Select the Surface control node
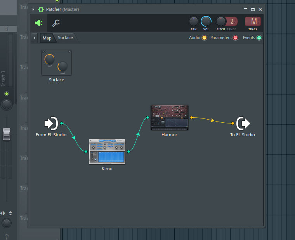 pyautogui.click(x=56, y=63)
